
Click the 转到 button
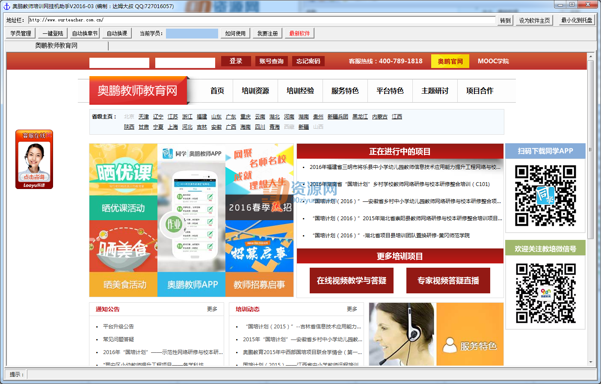point(505,20)
